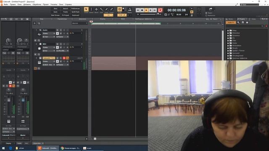Click the Cakewalk TTS-1 synth track icon

pos(39,62)
